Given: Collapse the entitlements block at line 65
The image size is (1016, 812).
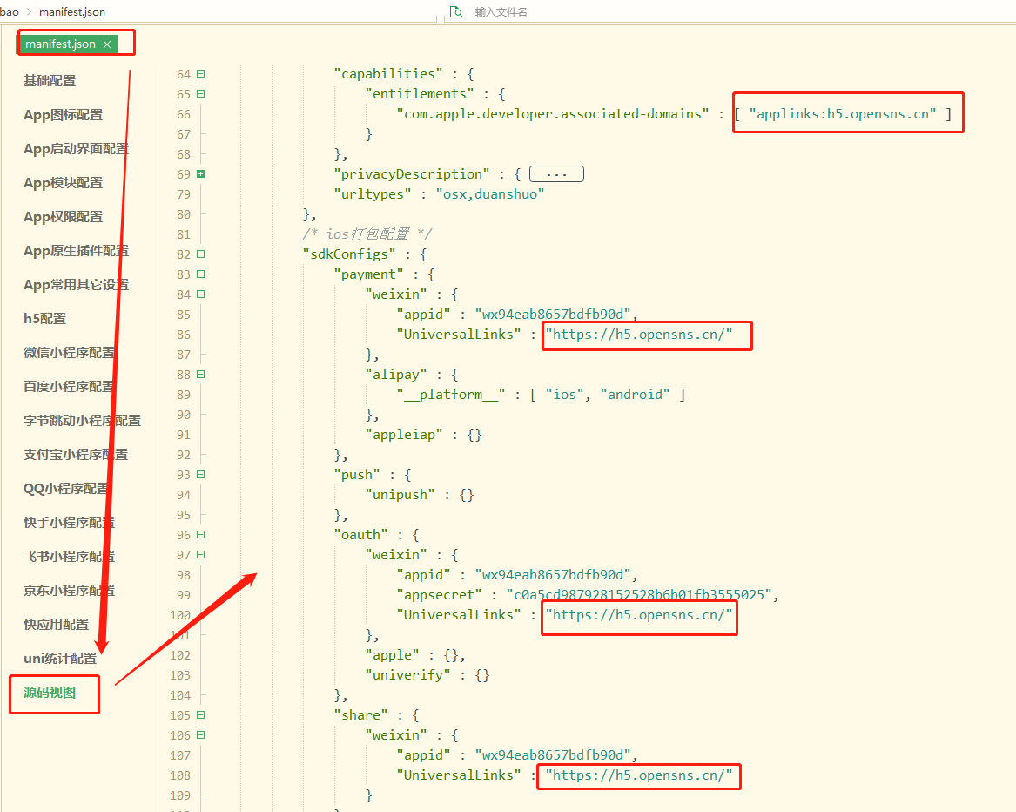Looking at the screenshot, I should (x=201, y=93).
